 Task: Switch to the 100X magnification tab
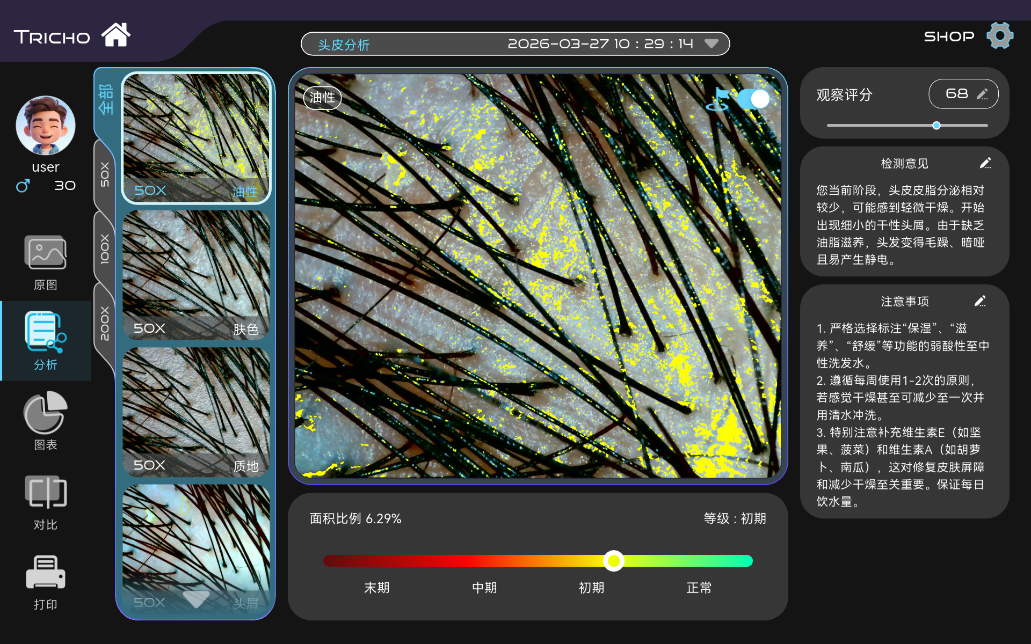pyautogui.click(x=105, y=248)
